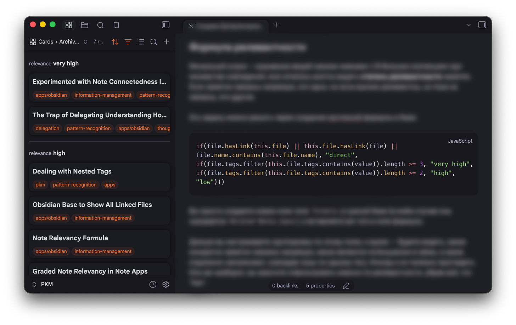Click pattern-recognition tag under The Trap card
This screenshot has height=325, width=516.
89,129
